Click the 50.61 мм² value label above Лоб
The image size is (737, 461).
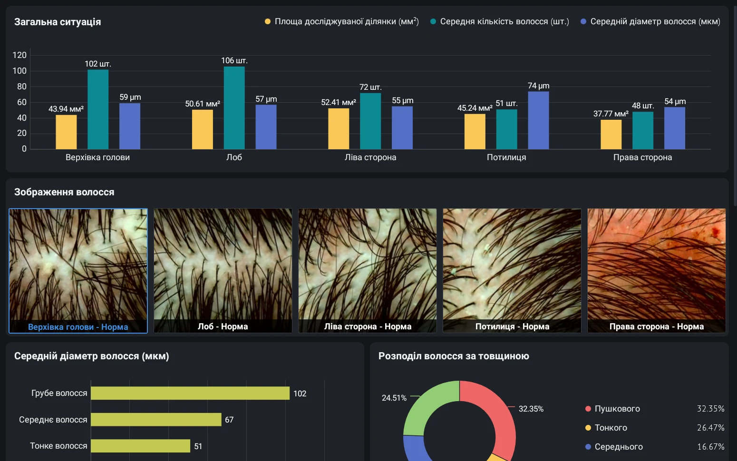pyautogui.click(x=203, y=104)
